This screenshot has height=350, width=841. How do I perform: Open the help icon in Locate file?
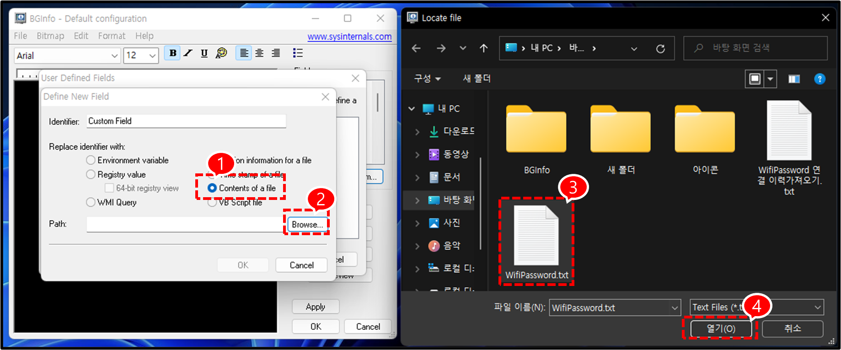click(820, 79)
